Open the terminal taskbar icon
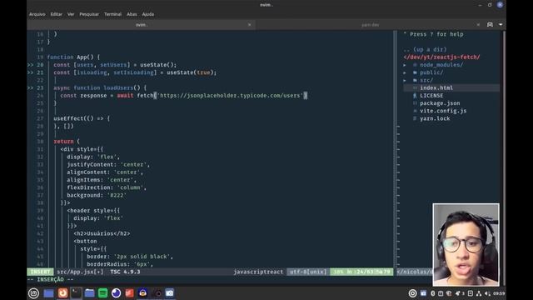 pos(76,292)
